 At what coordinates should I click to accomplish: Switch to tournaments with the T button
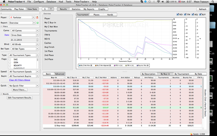pos(51,9)
